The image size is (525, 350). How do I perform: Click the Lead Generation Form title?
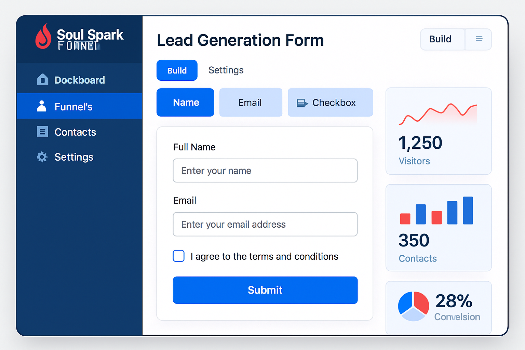[240, 40]
